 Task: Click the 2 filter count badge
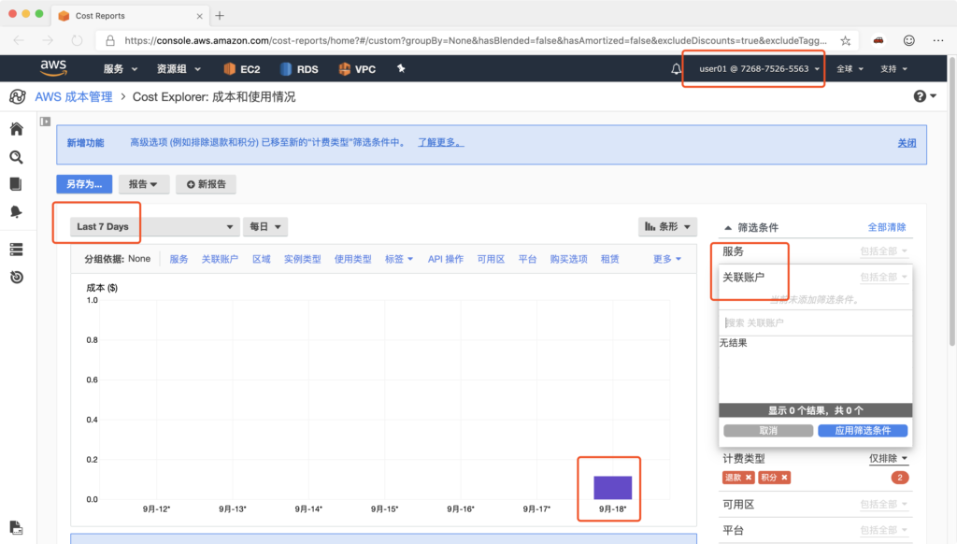(x=900, y=478)
